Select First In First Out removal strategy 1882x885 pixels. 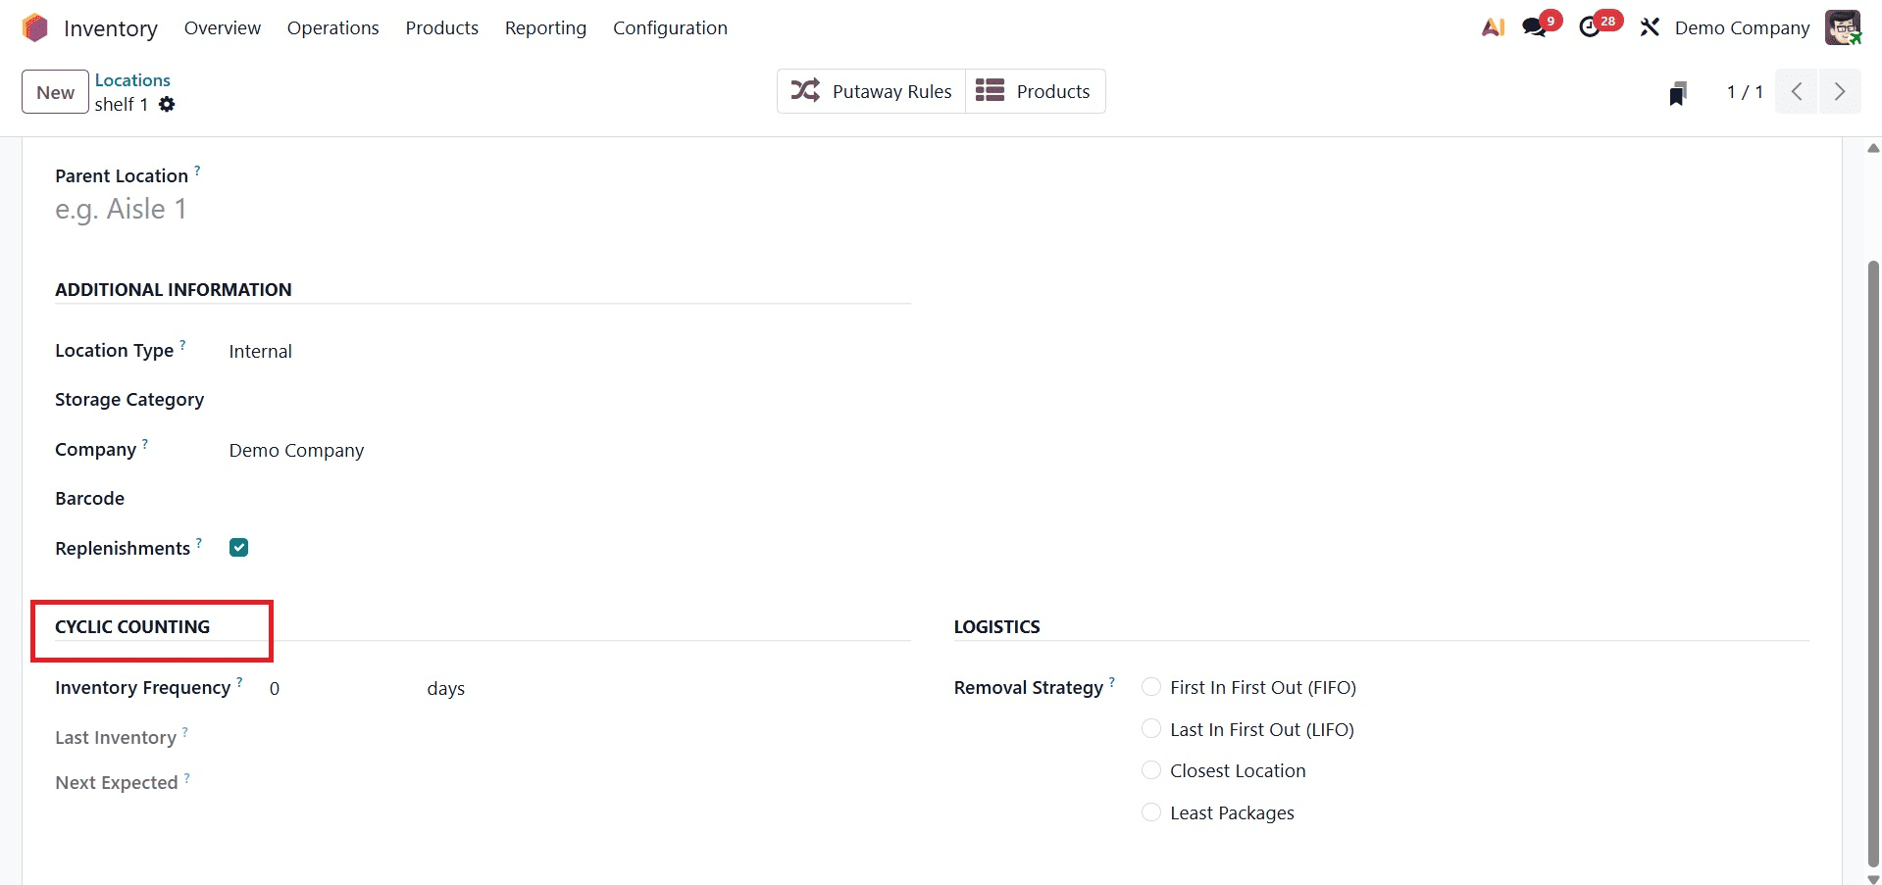point(1149,687)
